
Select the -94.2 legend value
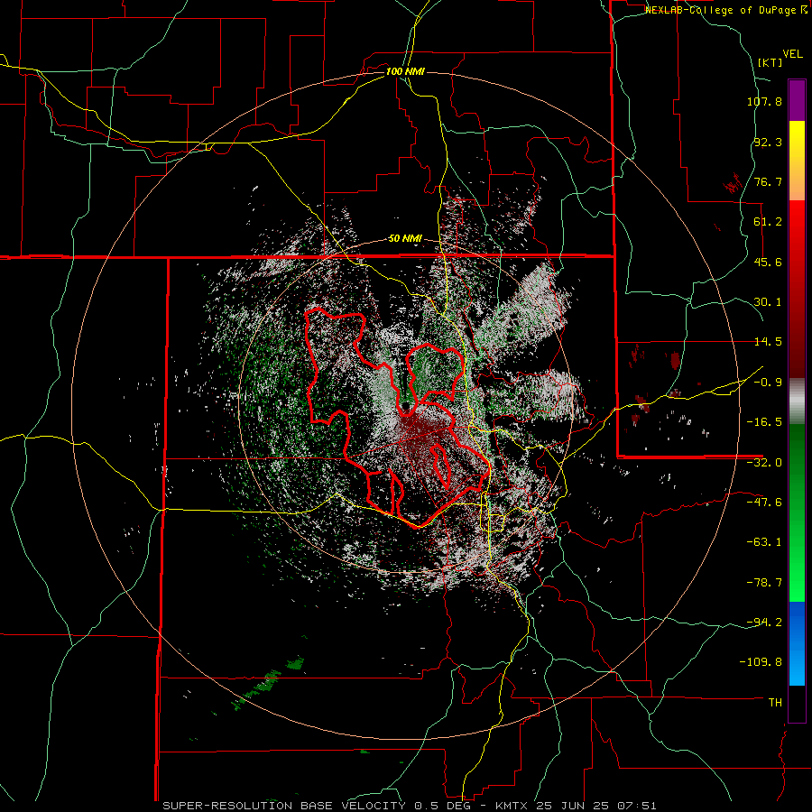coord(764,623)
